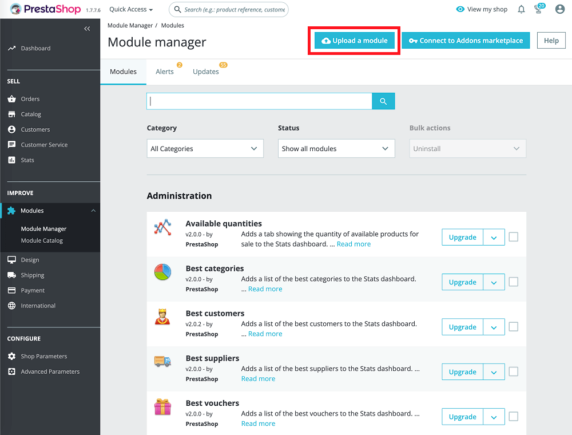The height and width of the screenshot is (435, 572).
Task: Click the trophy merchant expertise icon
Action: click(539, 9)
